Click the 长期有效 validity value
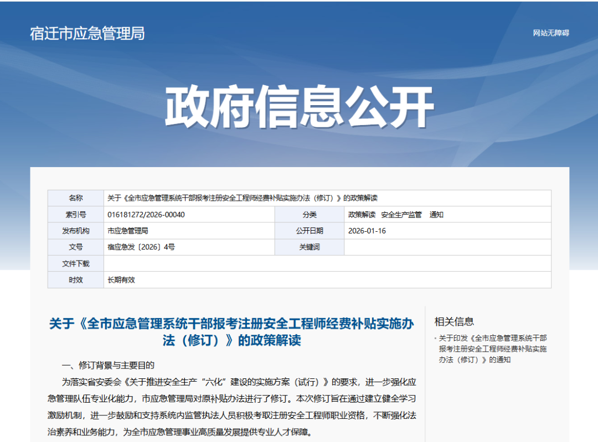This screenshot has height=442, width=598. 121,280
